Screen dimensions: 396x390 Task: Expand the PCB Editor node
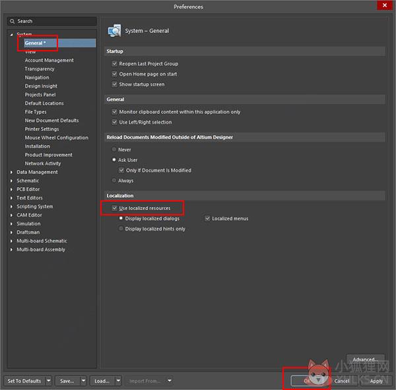point(11,189)
